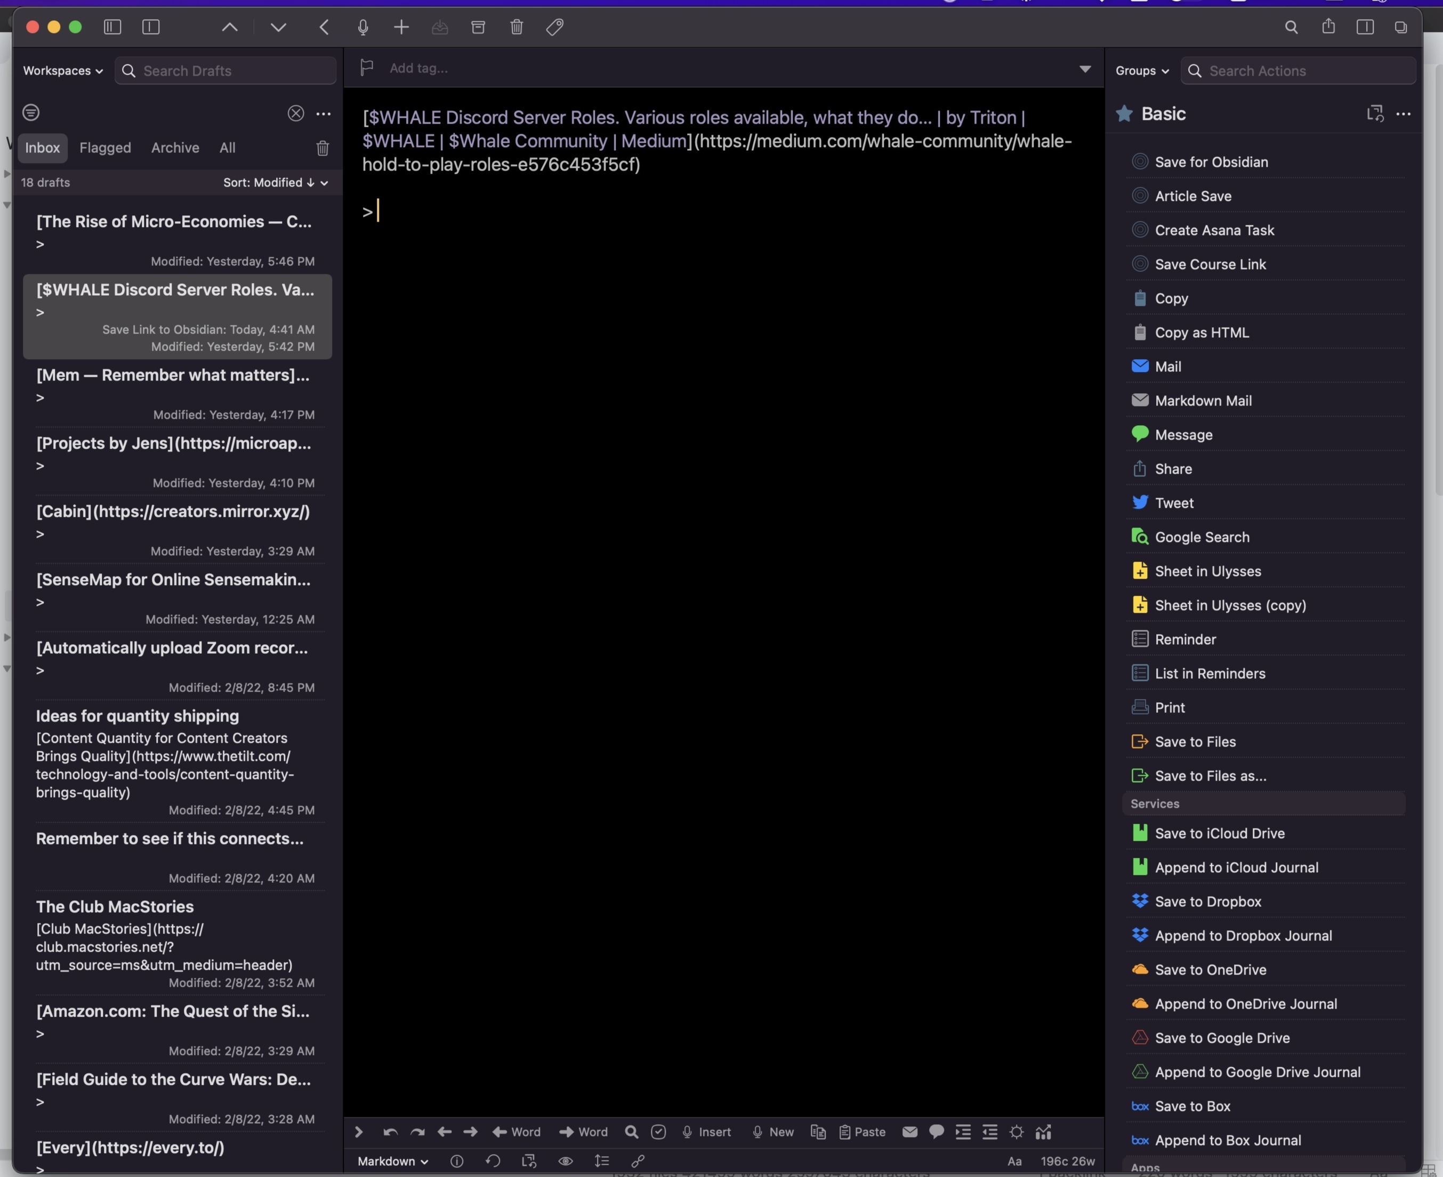
Task: Open search via top-right magnifier
Action: point(1292,27)
